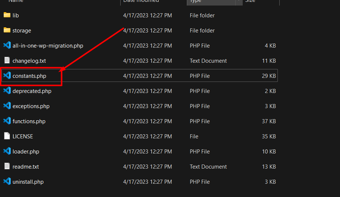Click the blank file icon beside LICENSE
340x197 pixels.
pos(7,136)
